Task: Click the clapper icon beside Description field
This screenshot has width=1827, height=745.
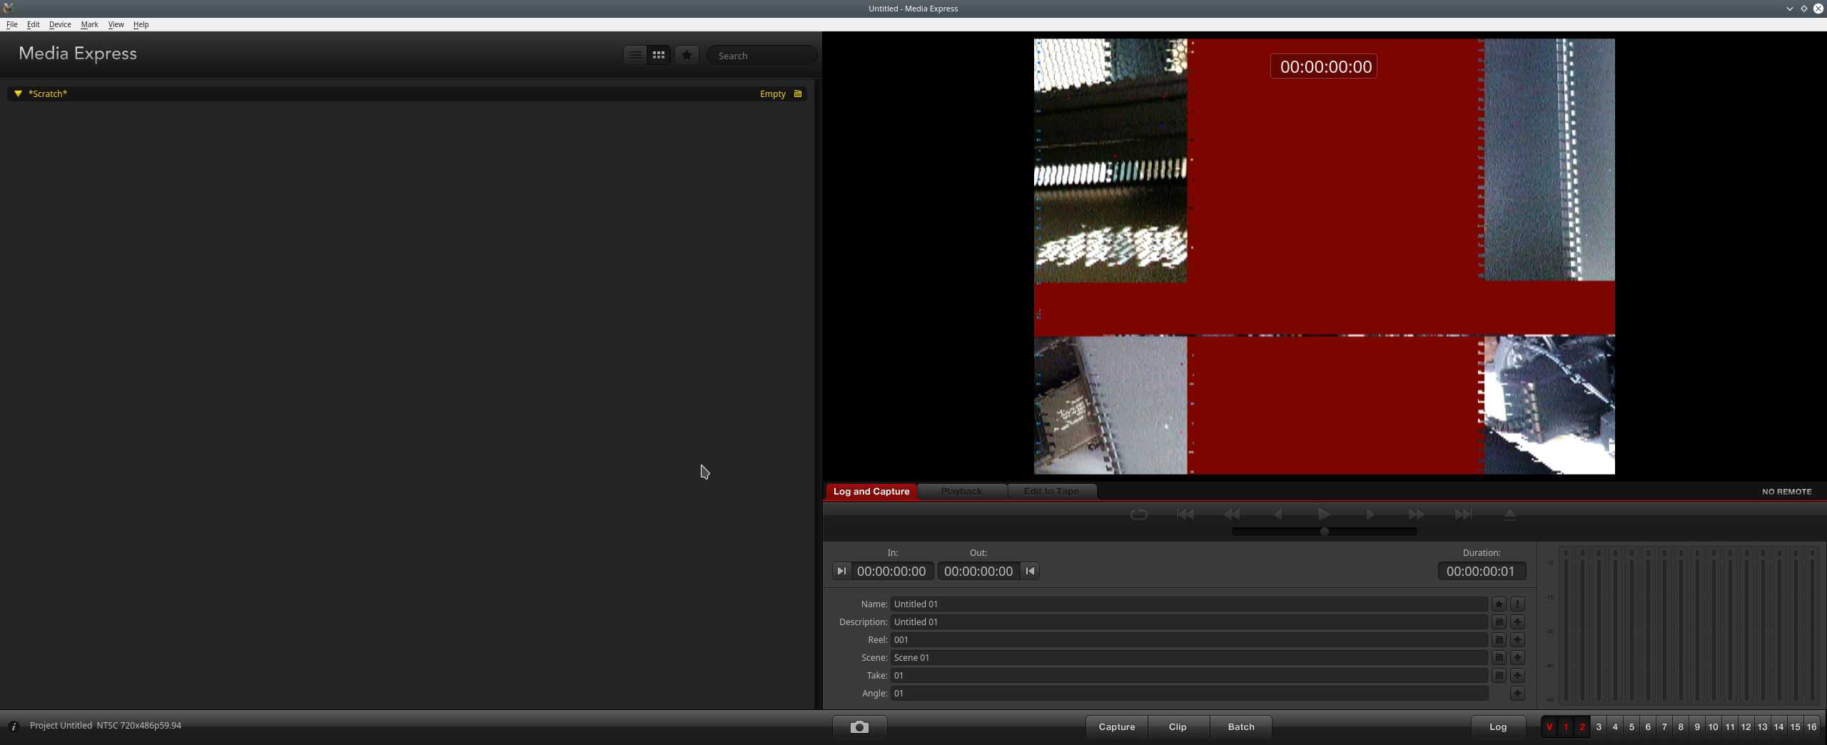Action: 1499,622
